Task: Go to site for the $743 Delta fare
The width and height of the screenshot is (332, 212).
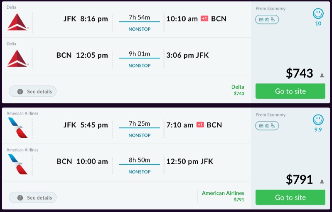Action: (x=290, y=91)
